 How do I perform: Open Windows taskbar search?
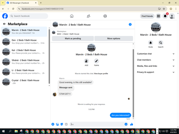click(x=10, y=131)
